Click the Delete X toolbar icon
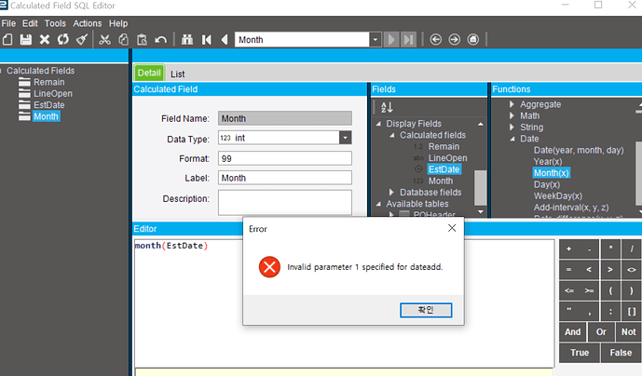This screenshot has width=642, height=376. (x=44, y=40)
